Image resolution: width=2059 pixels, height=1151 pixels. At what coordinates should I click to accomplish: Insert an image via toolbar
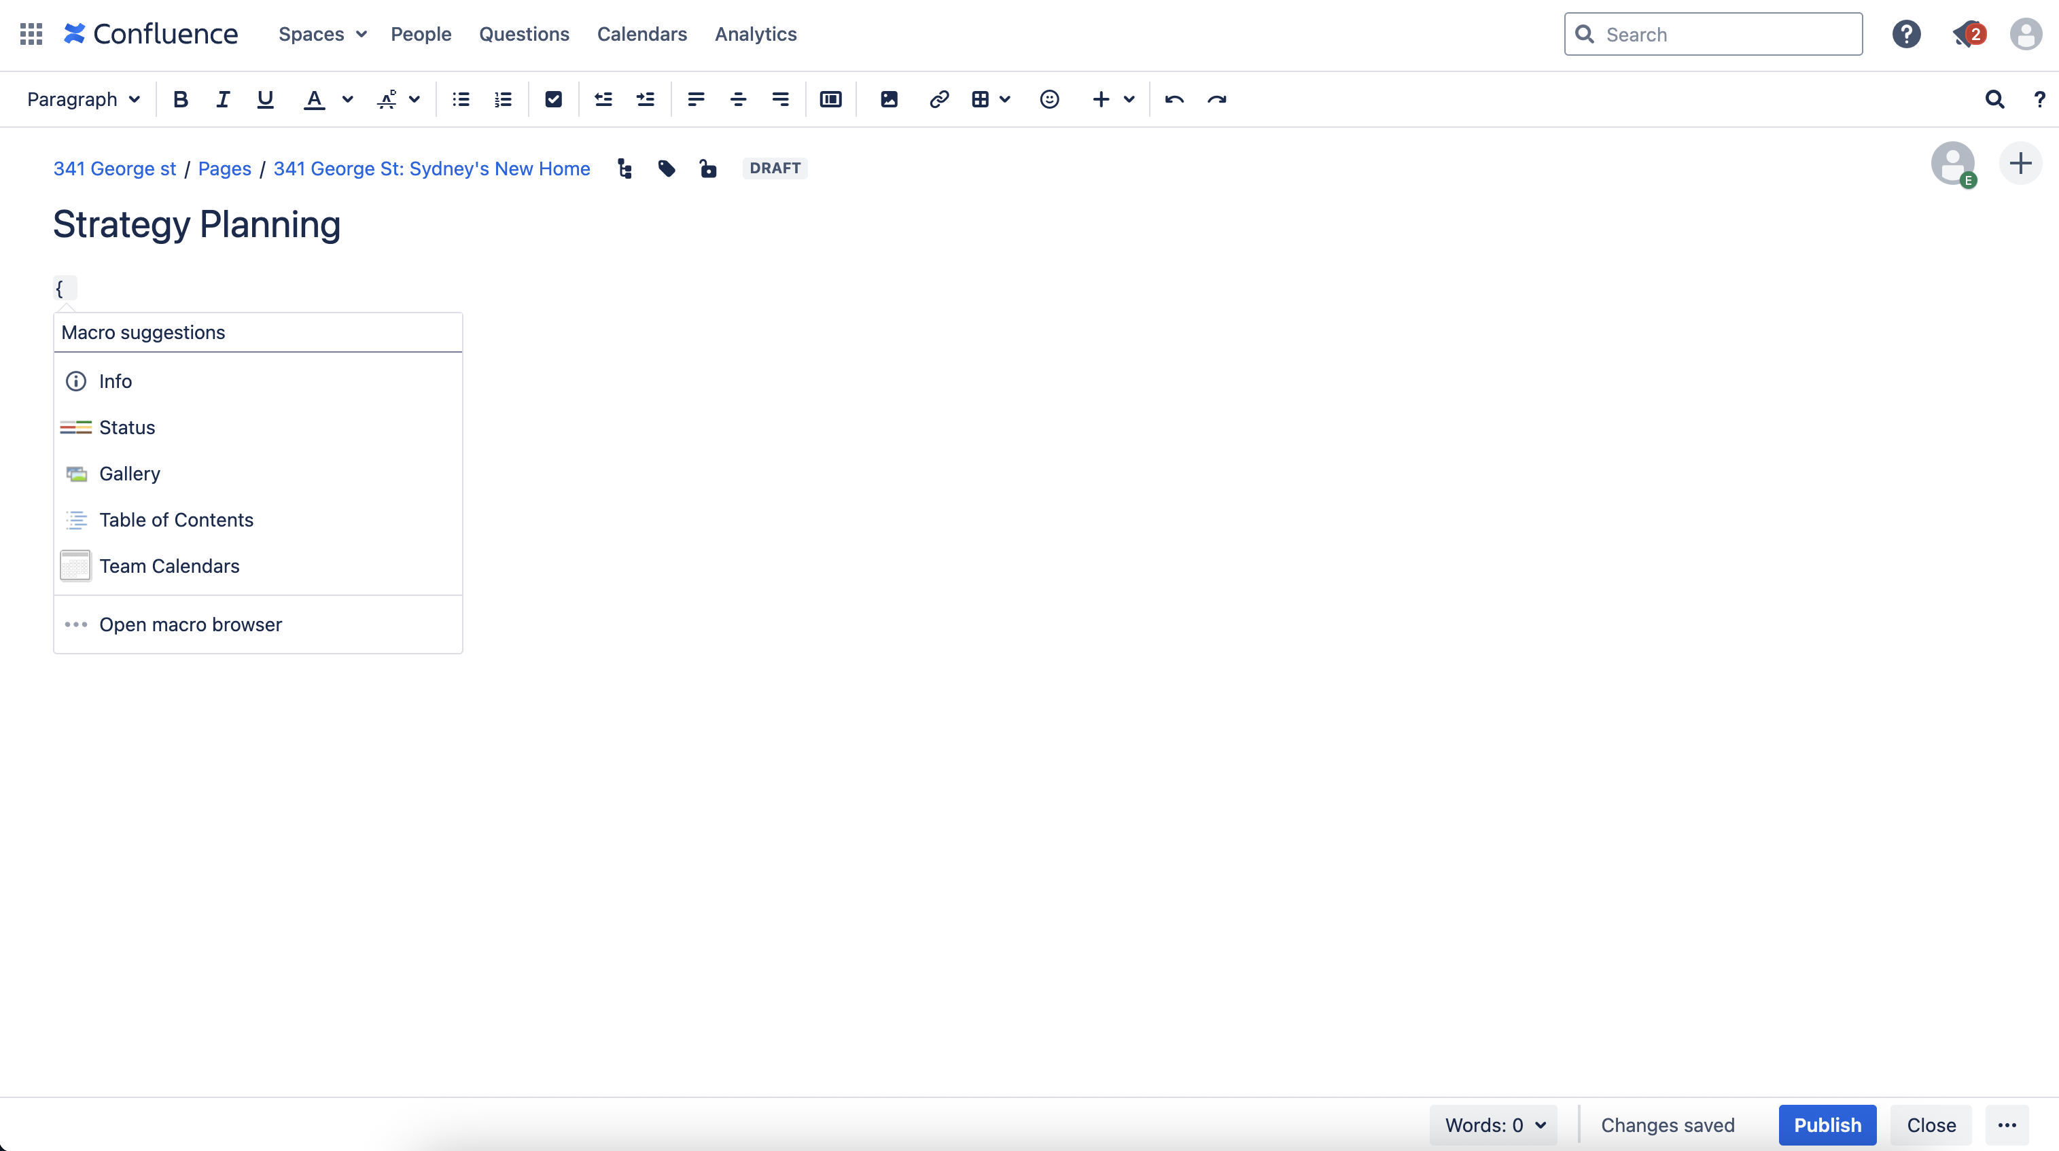pyautogui.click(x=889, y=99)
